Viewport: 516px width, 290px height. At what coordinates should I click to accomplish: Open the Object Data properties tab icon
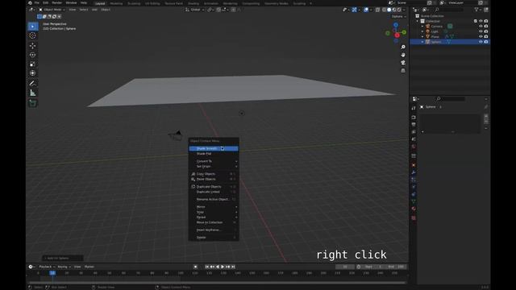[414, 201]
